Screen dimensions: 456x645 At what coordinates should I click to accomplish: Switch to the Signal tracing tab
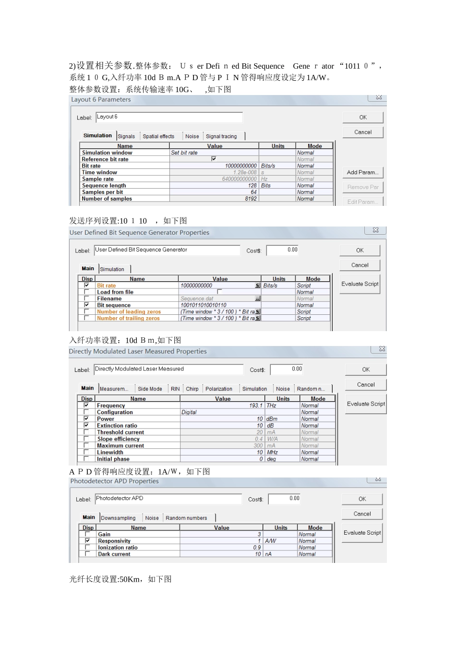click(x=221, y=136)
